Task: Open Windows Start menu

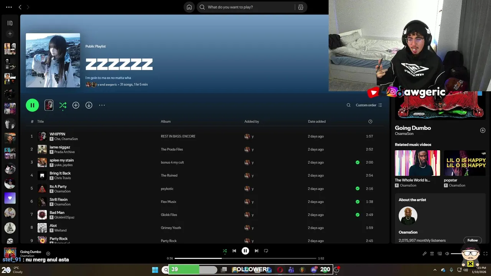Action: coord(155,270)
